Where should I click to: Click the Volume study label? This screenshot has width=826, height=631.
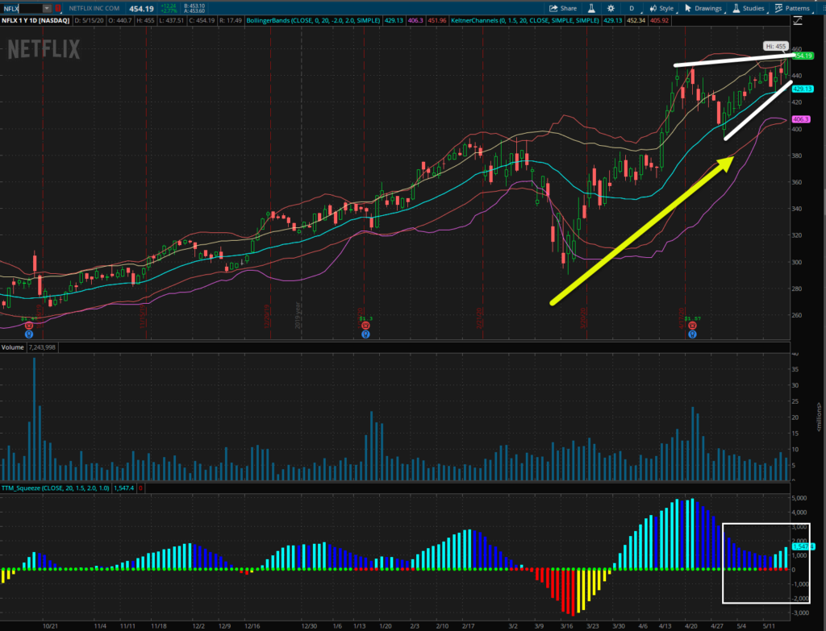tap(13, 347)
